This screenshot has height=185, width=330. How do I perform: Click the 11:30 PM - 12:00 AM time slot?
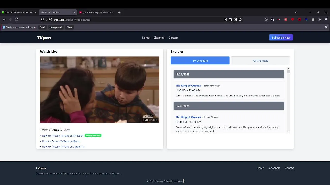pyautogui.click(x=188, y=90)
